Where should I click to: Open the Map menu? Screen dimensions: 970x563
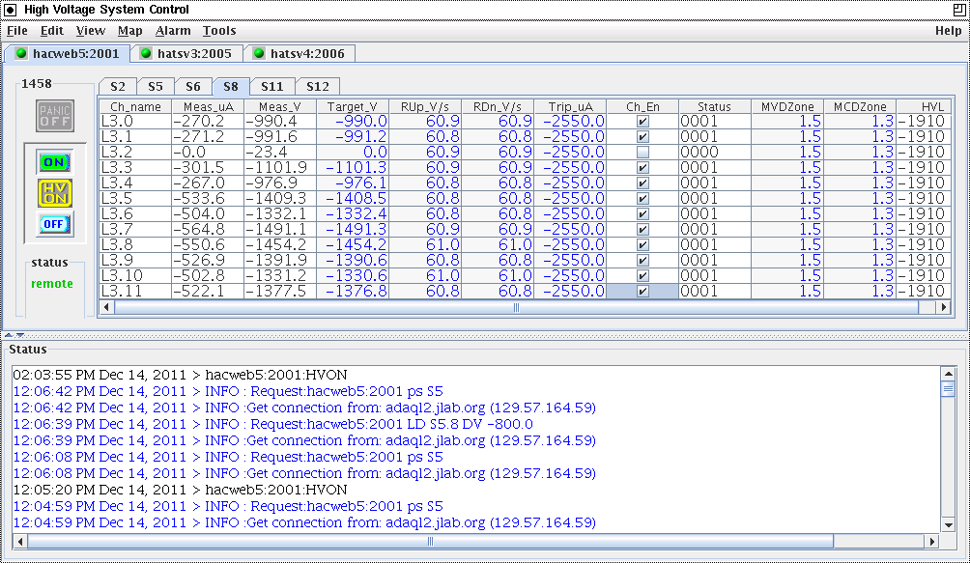(129, 31)
